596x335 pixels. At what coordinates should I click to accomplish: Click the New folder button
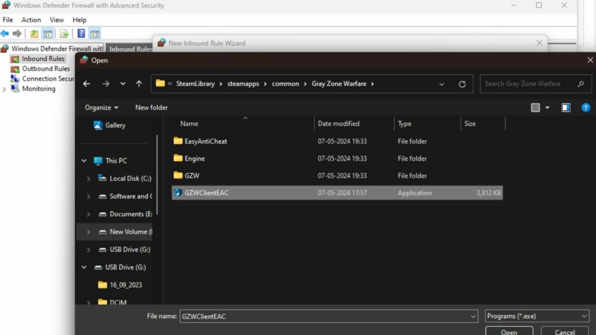point(151,108)
